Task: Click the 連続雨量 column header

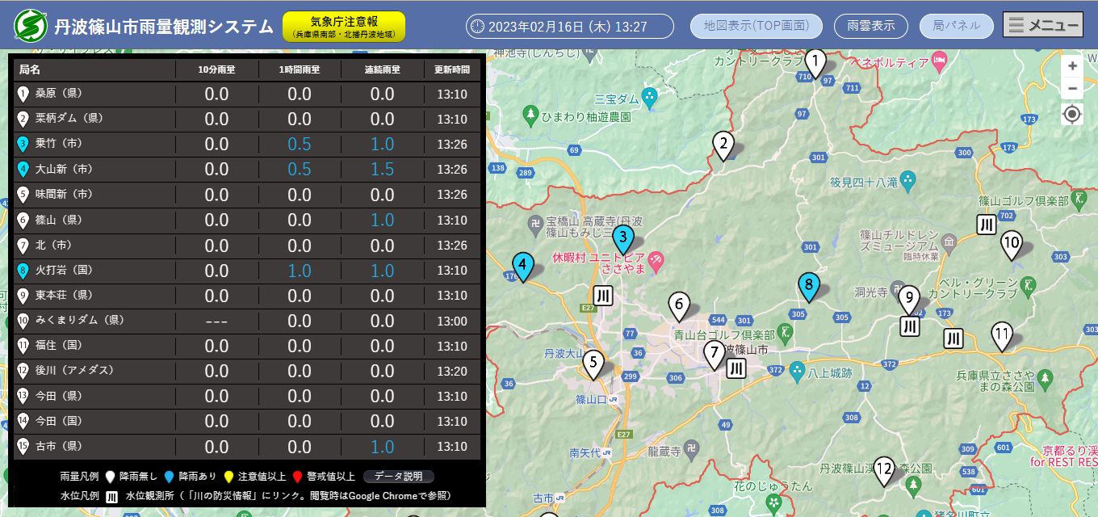Action: (382, 69)
